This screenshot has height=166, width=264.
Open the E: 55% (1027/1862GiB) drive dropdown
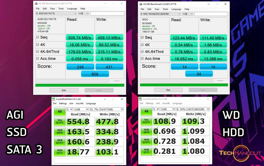pyautogui.click(x=193, y=109)
